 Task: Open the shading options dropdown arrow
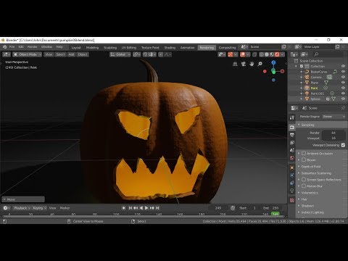(283, 54)
